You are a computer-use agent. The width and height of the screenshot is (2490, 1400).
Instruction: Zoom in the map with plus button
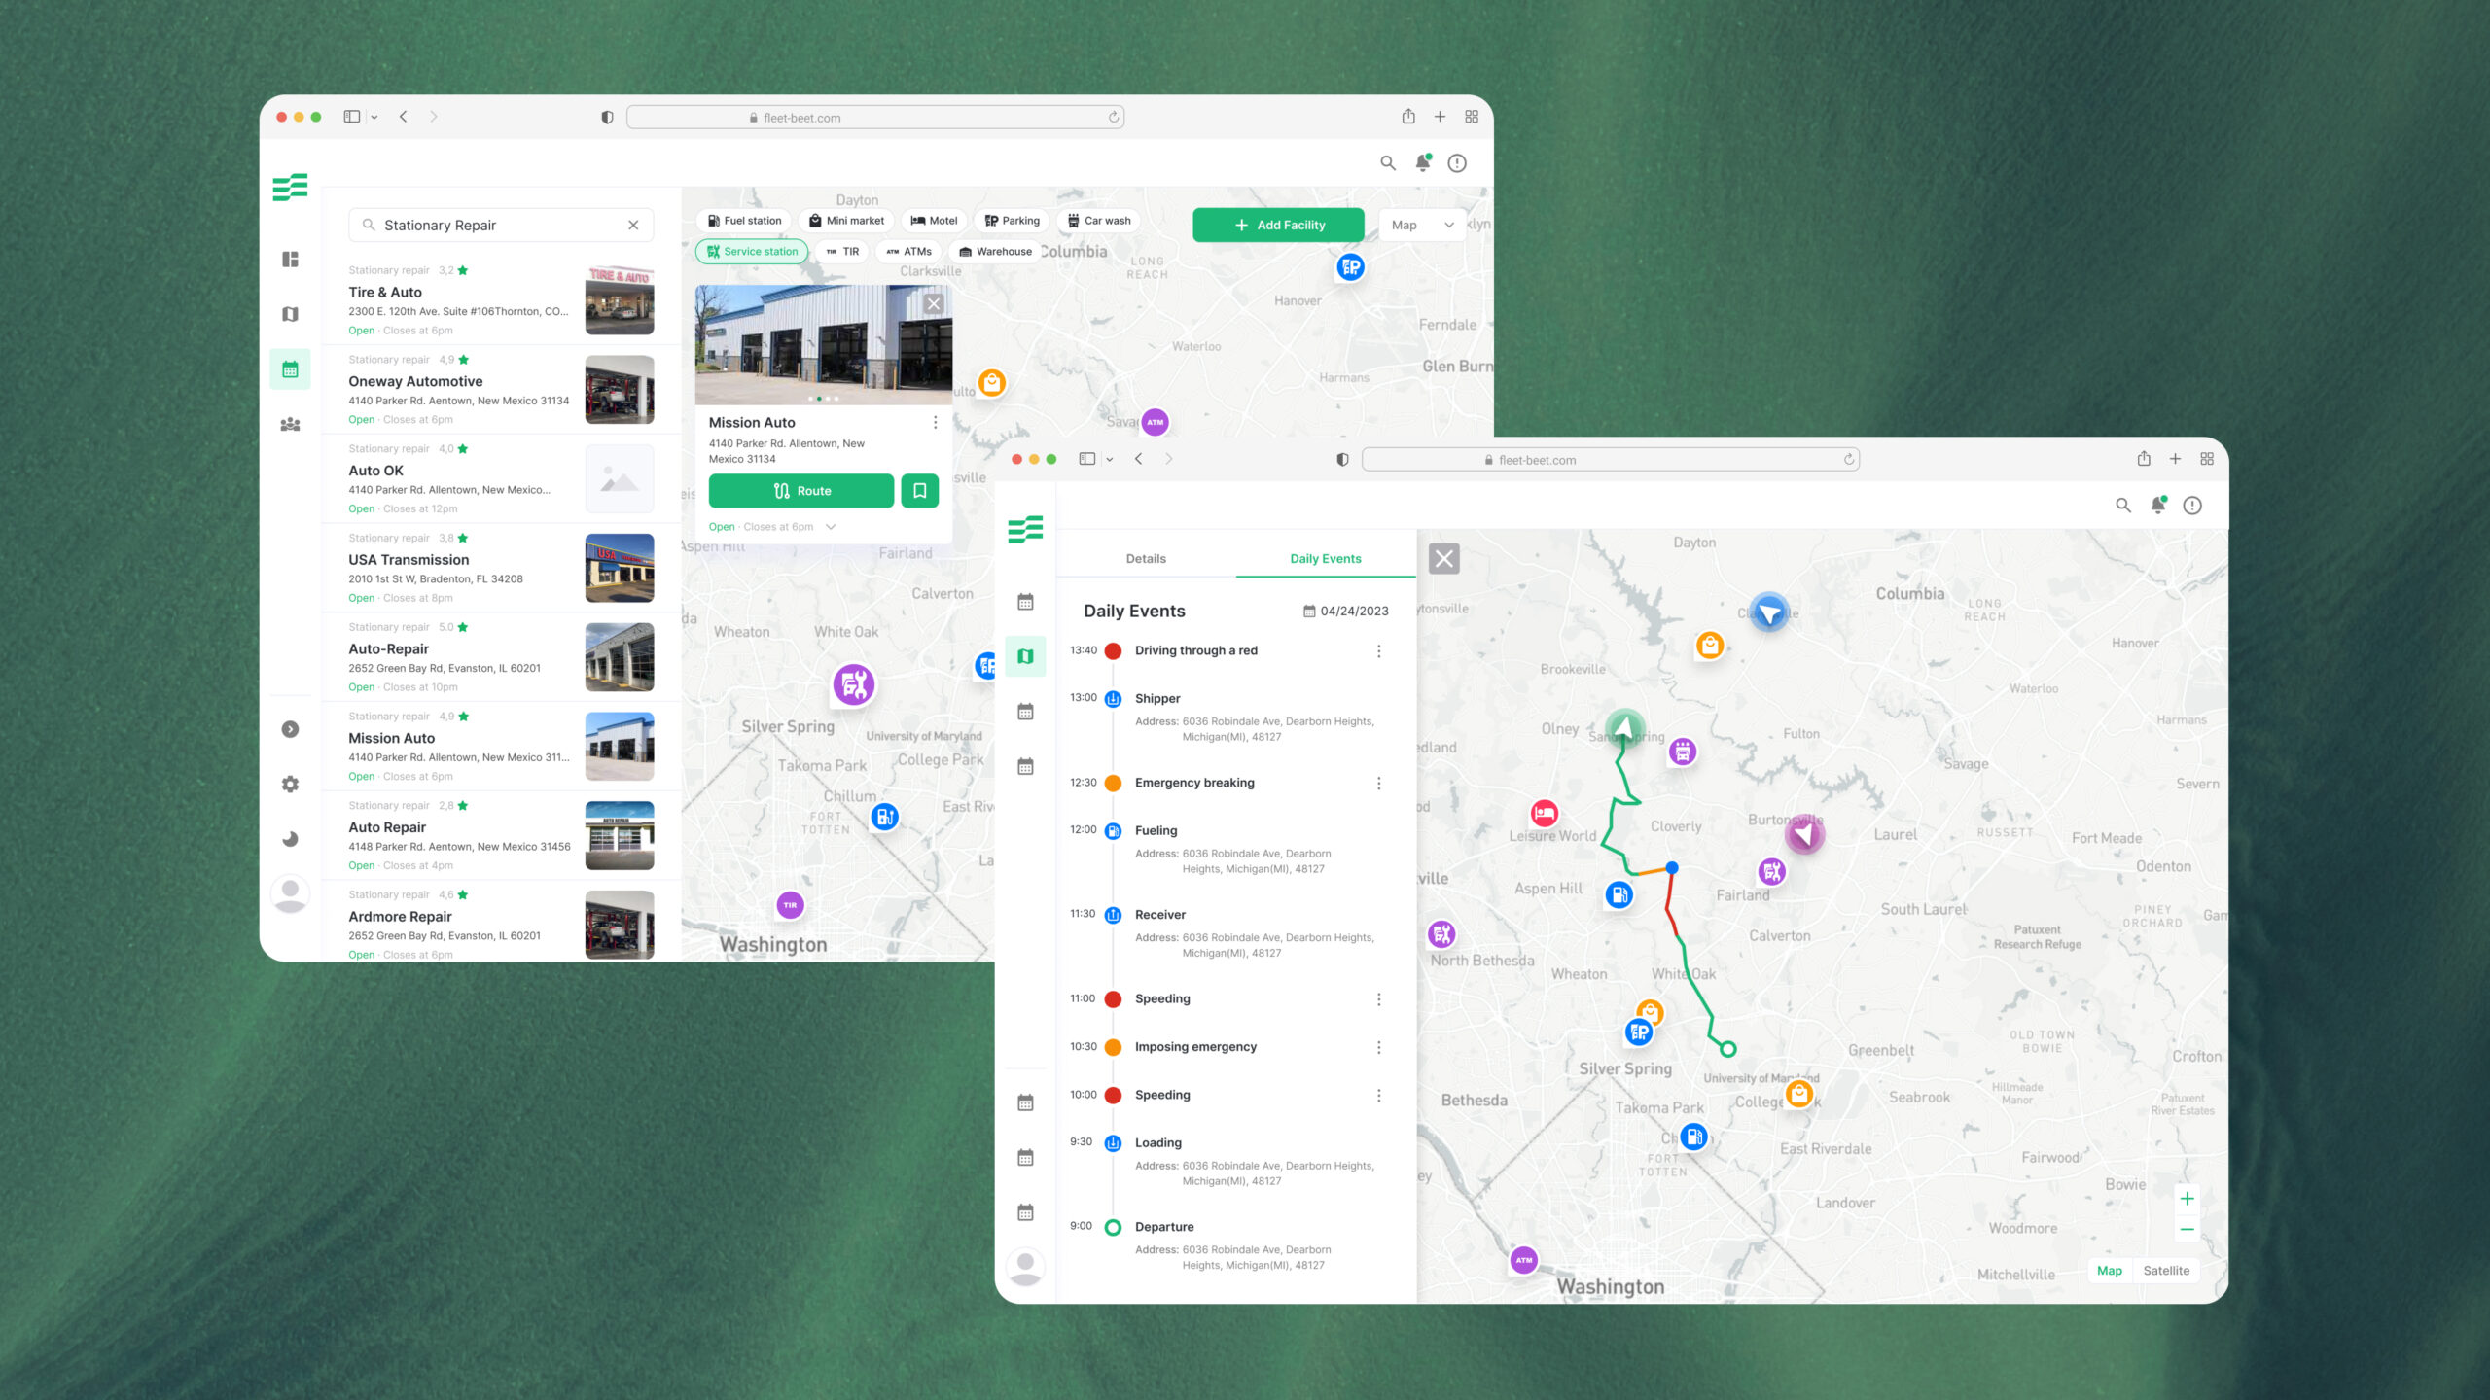point(2187,1199)
